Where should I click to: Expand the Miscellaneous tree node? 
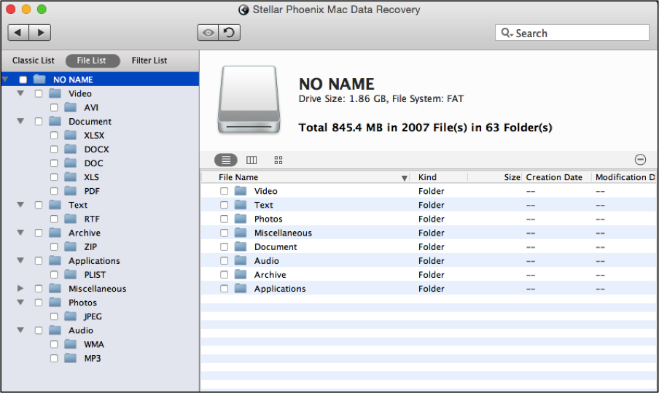click(20, 288)
